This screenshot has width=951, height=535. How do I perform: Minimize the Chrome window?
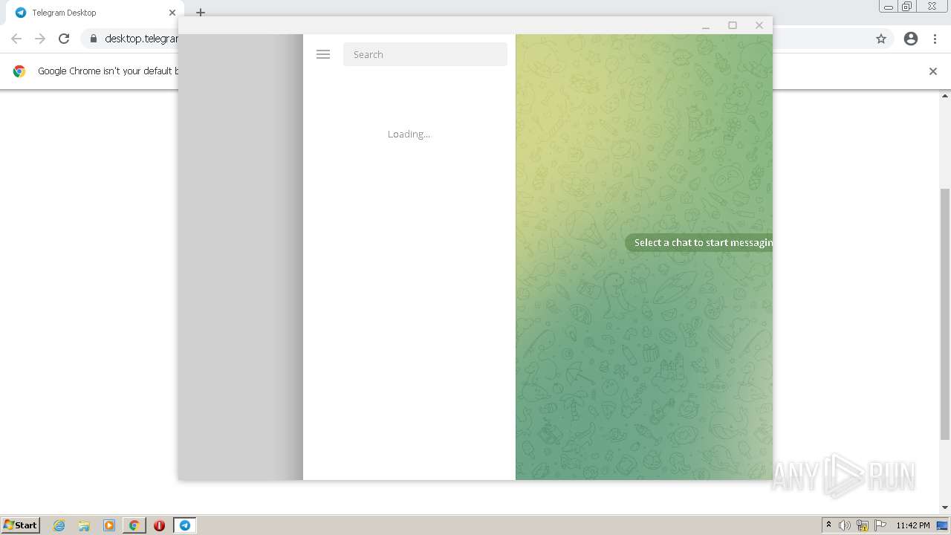pyautogui.click(x=889, y=7)
